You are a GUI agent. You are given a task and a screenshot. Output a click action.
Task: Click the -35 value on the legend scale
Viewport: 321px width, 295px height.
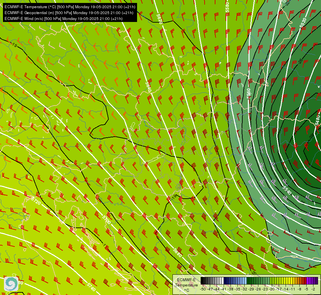237,289
